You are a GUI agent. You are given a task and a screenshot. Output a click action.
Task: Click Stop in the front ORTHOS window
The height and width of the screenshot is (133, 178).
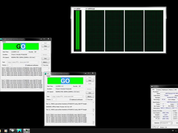pyautogui.click(x=90, y=81)
